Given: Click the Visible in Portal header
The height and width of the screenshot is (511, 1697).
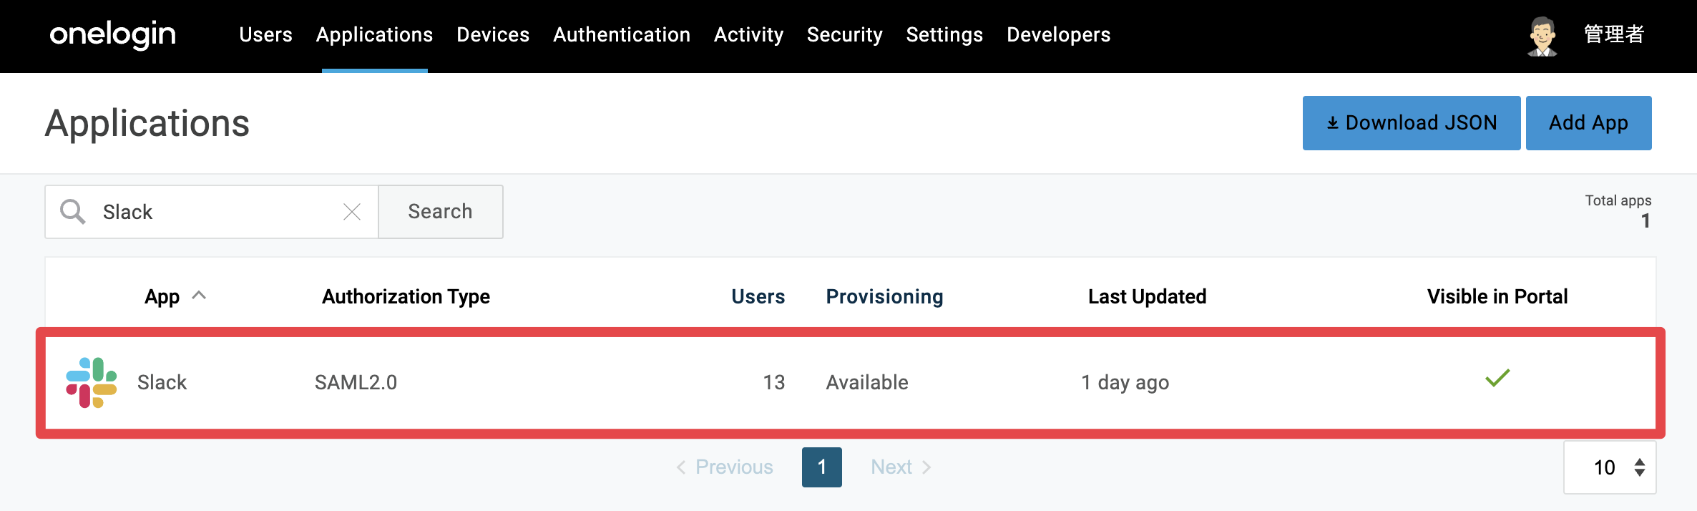Looking at the screenshot, I should coord(1497,296).
